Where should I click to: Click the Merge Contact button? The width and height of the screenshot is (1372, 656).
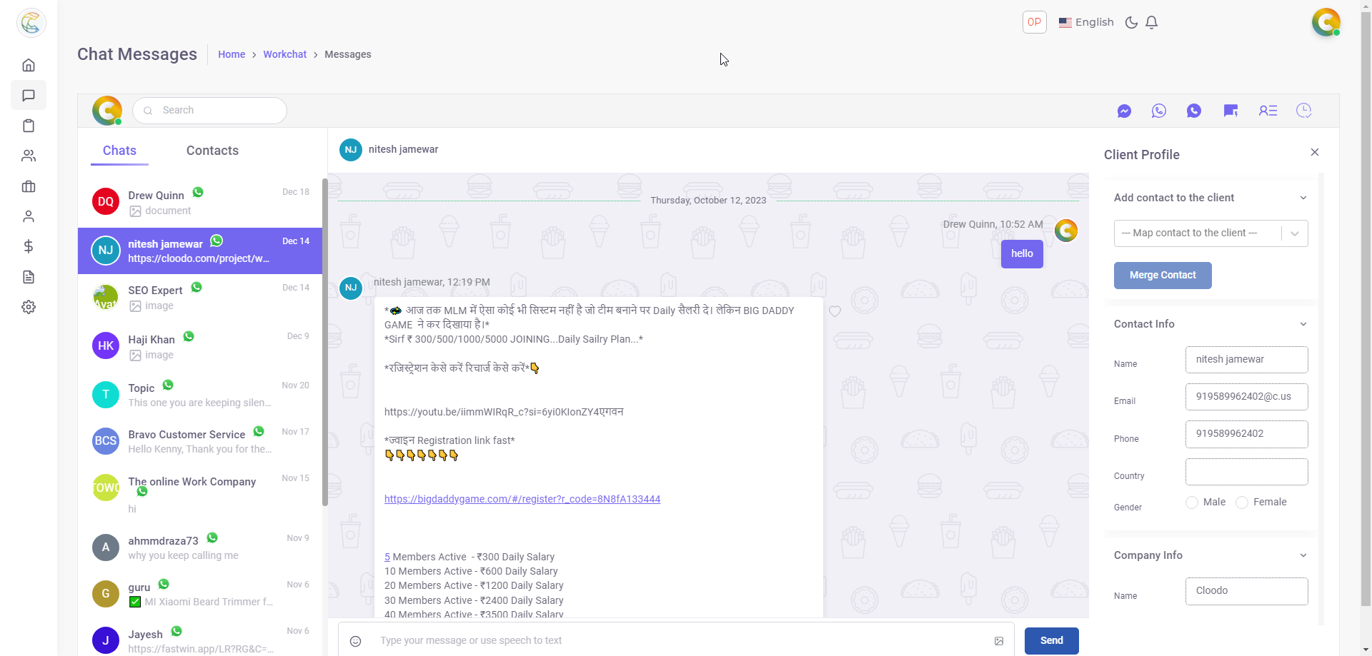[1162, 276]
